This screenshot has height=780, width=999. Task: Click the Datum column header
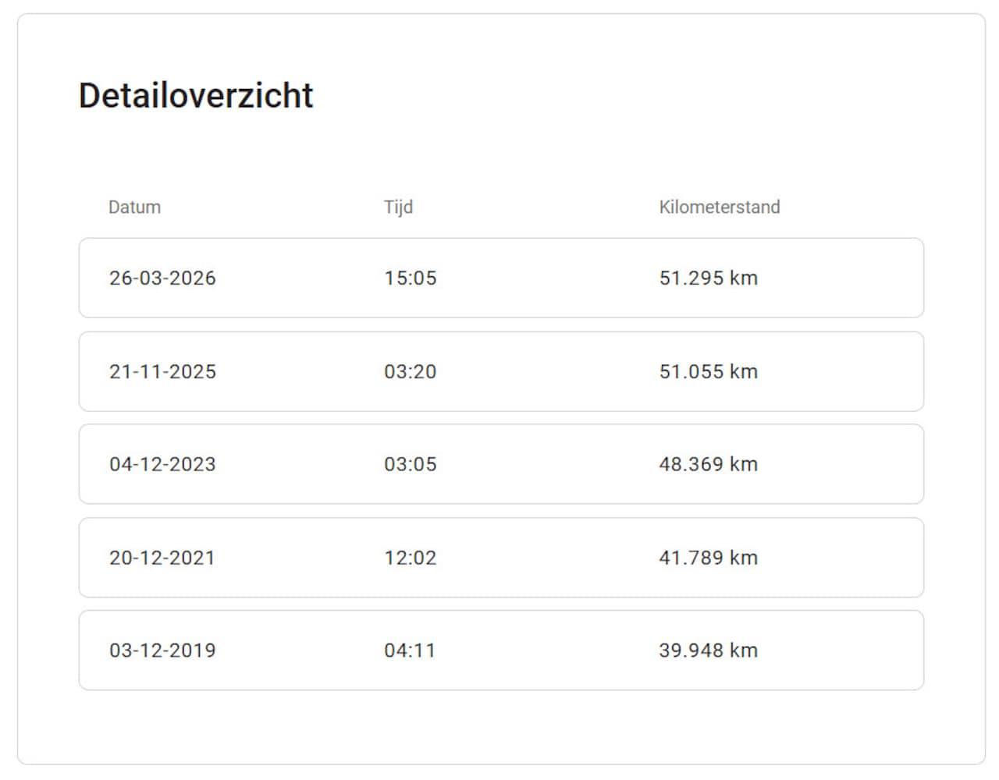click(134, 207)
